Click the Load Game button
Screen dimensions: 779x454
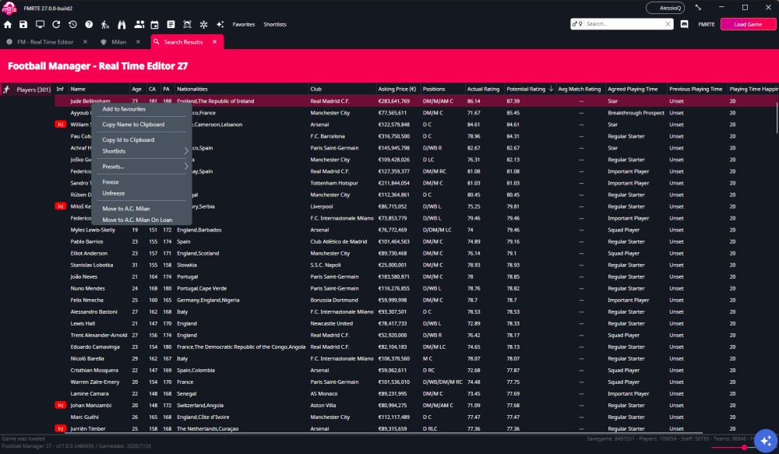[x=748, y=24]
